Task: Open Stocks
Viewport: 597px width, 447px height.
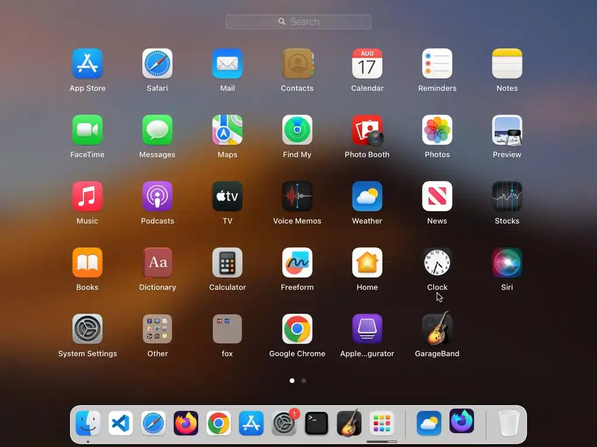Action: pos(507,196)
